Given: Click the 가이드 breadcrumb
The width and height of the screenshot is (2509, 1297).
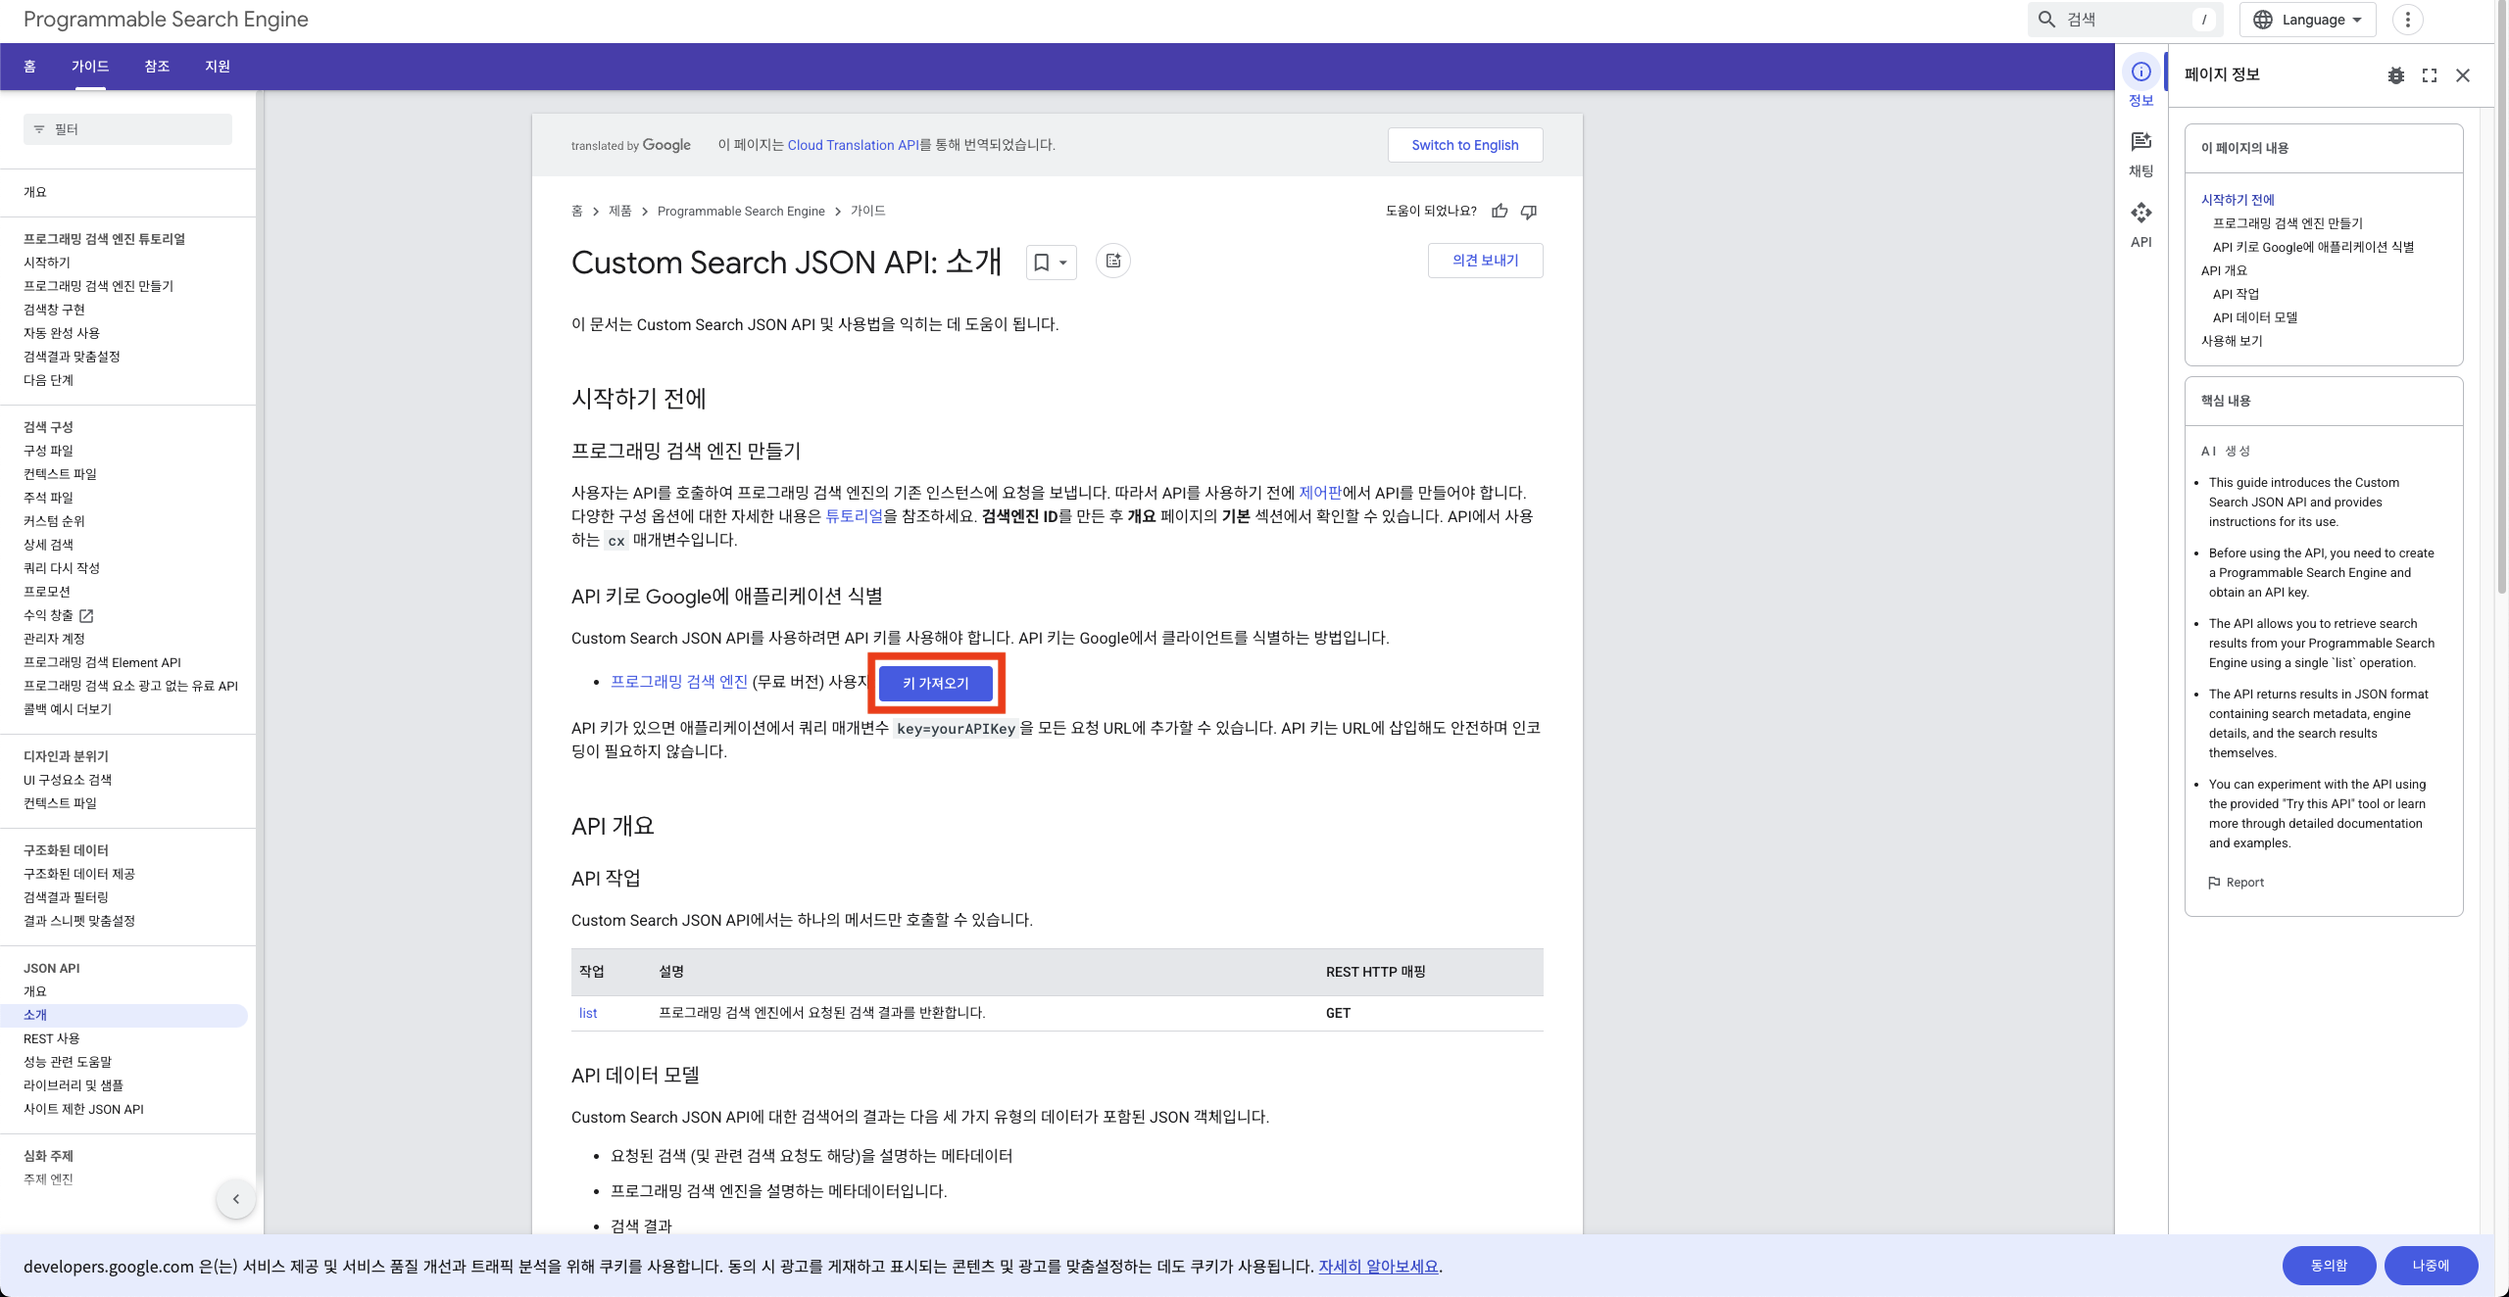Looking at the screenshot, I should (x=867, y=212).
